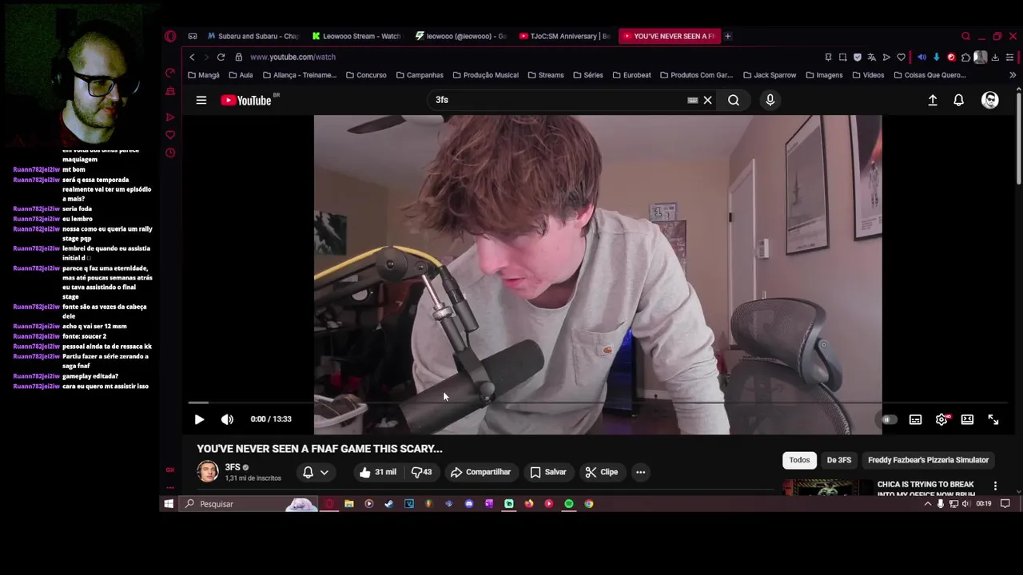Switch to Leowooo Stream tab
Image resolution: width=1023 pixels, height=575 pixels.
pos(357,36)
